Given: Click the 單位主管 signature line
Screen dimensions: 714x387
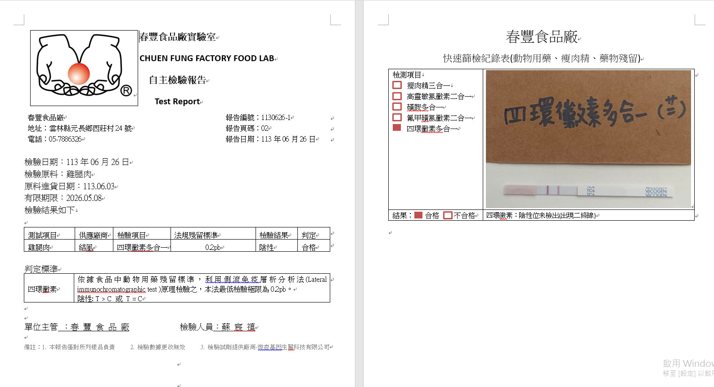Looking at the screenshot, I should [x=77, y=327].
